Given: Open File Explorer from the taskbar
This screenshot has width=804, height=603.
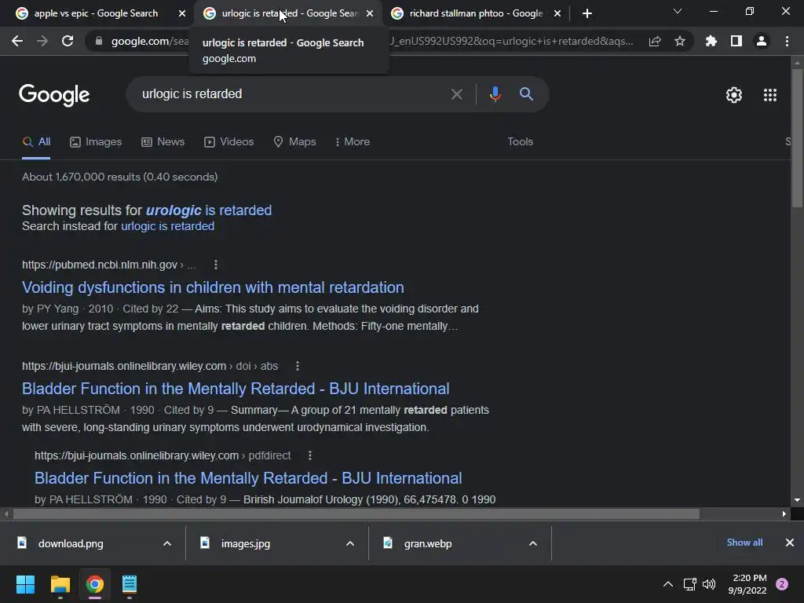Looking at the screenshot, I should (60, 584).
